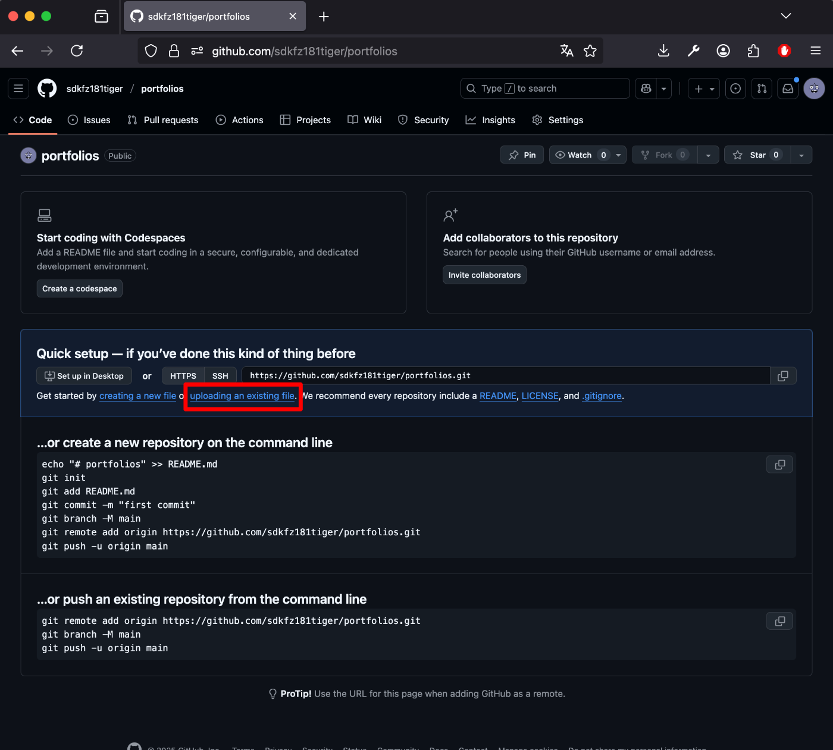This screenshot has width=833, height=750.
Task: Go to the Actions tab
Action: tap(240, 120)
